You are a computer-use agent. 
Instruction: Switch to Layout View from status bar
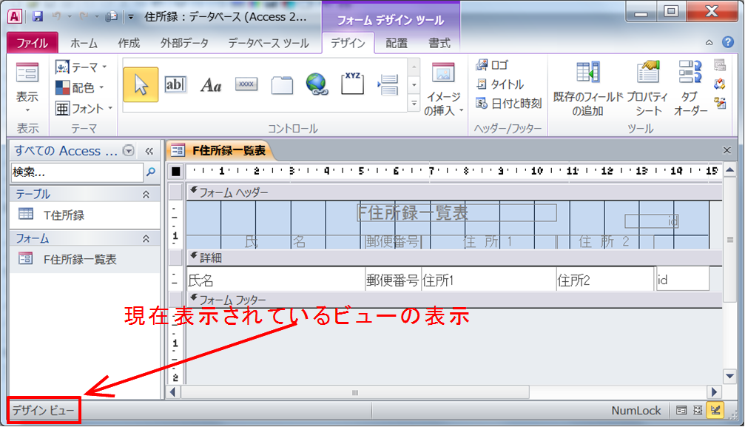[x=698, y=411]
